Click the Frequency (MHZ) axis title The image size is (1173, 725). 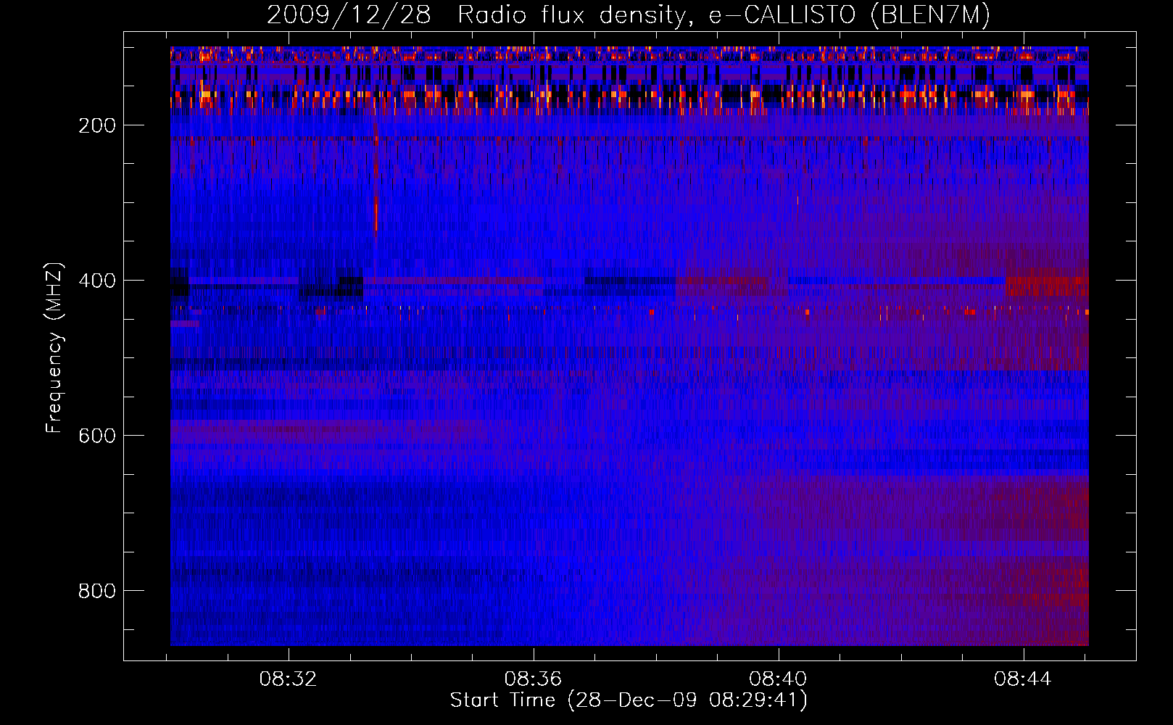[54, 347]
